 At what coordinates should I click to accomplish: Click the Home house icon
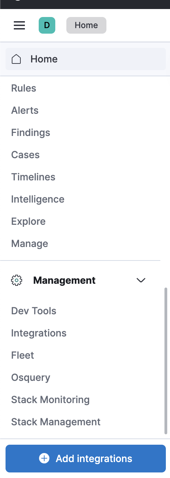[x=16, y=59]
